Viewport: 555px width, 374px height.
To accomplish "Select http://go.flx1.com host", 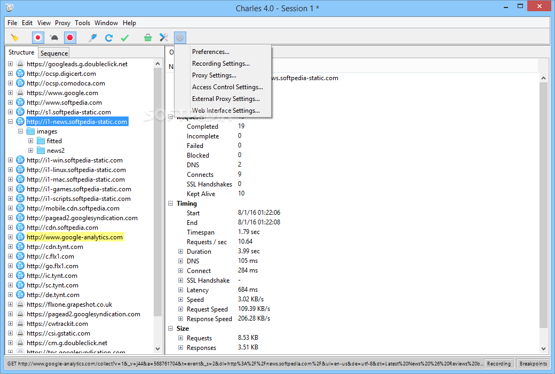I will coord(52,266).
